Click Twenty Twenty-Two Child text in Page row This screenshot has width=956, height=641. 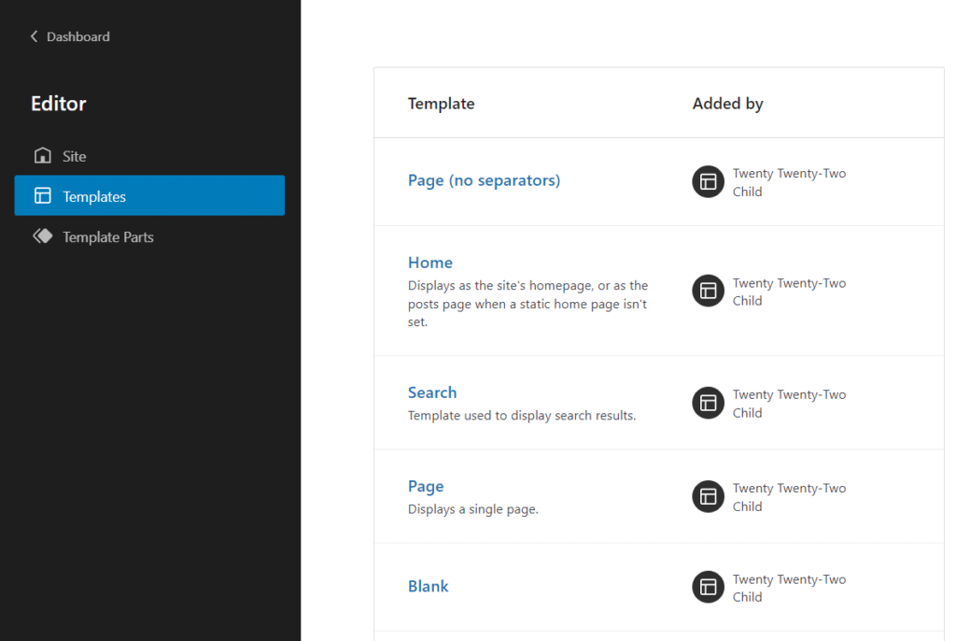(x=790, y=497)
